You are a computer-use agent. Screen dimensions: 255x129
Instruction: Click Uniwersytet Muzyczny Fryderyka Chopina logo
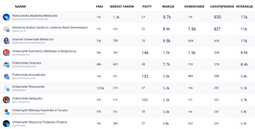pos(6,123)
